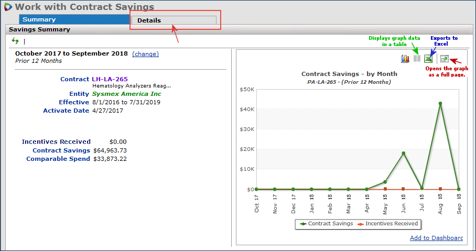Export the graph to Excel
The width and height of the screenshot is (476, 251).
pyautogui.click(x=428, y=59)
